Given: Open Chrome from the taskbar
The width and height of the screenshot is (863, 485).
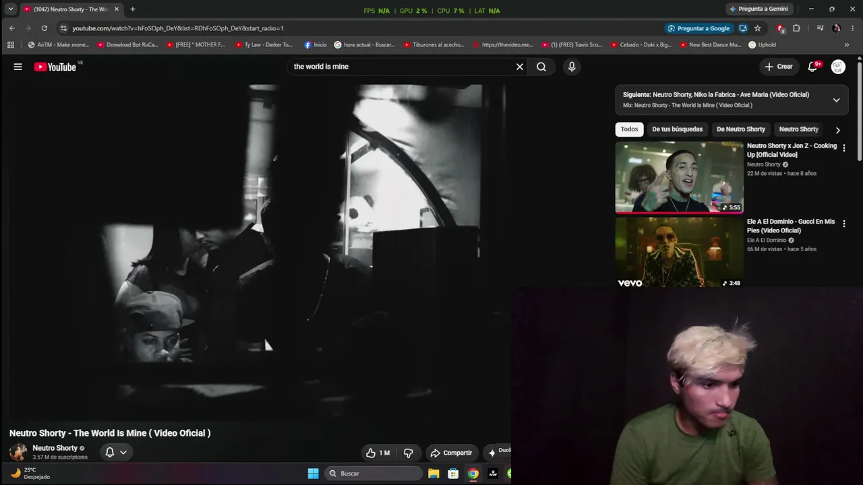Looking at the screenshot, I should (473, 474).
